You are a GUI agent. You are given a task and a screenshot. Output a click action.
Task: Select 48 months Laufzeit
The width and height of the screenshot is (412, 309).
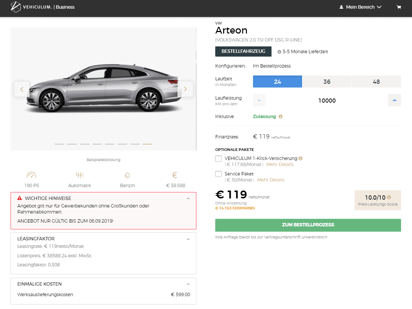(376, 81)
